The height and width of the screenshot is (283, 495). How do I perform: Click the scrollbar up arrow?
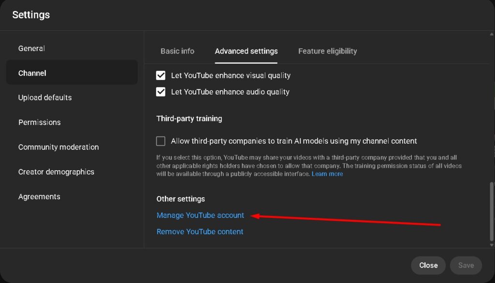pyautogui.click(x=492, y=34)
